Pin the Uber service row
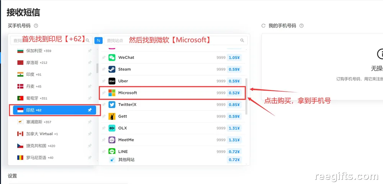 tap(103, 81)
